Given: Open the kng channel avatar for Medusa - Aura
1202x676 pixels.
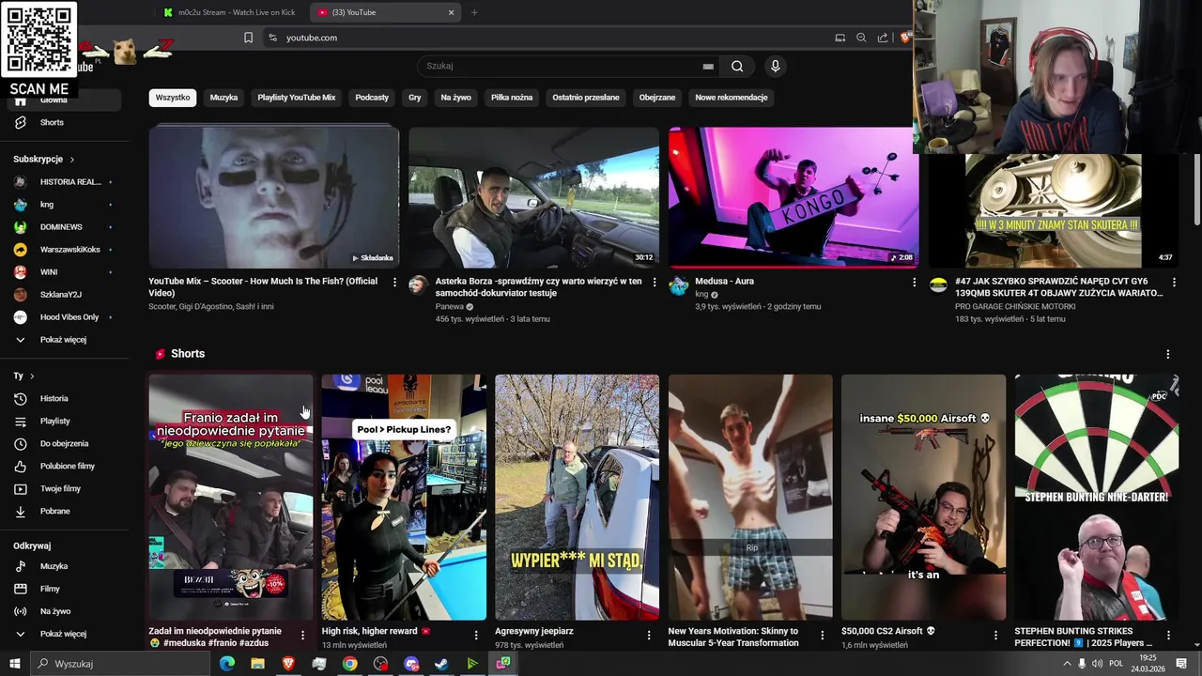Looking at the screenshot, I should coord(678,285).
